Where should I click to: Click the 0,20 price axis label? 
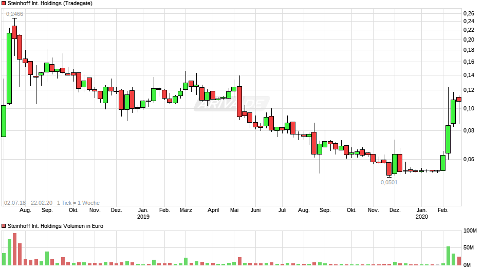click(x=469, y=40)
